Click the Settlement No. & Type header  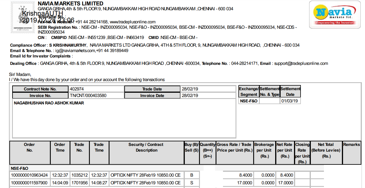[x=269, y=92]
